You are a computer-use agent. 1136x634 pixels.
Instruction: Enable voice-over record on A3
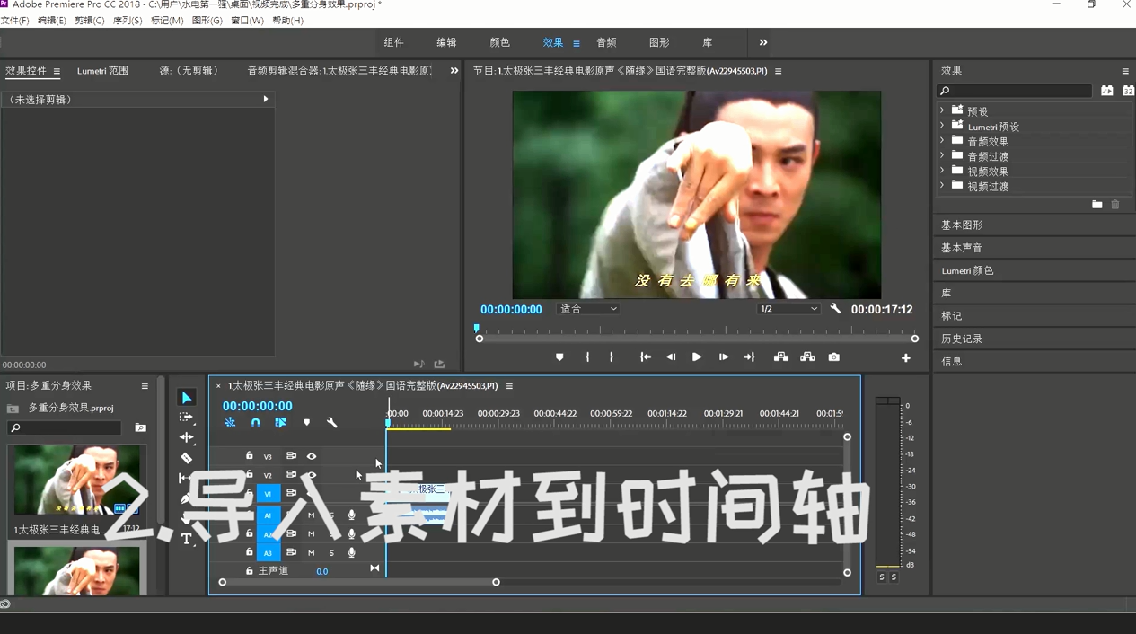pyautogui.click(x=352, y=553)
